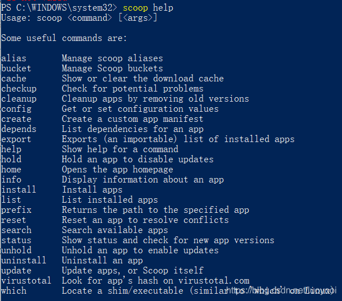
Task: Click the 'which' command entry
Action: pyautogui.click(x=13, y=291)
